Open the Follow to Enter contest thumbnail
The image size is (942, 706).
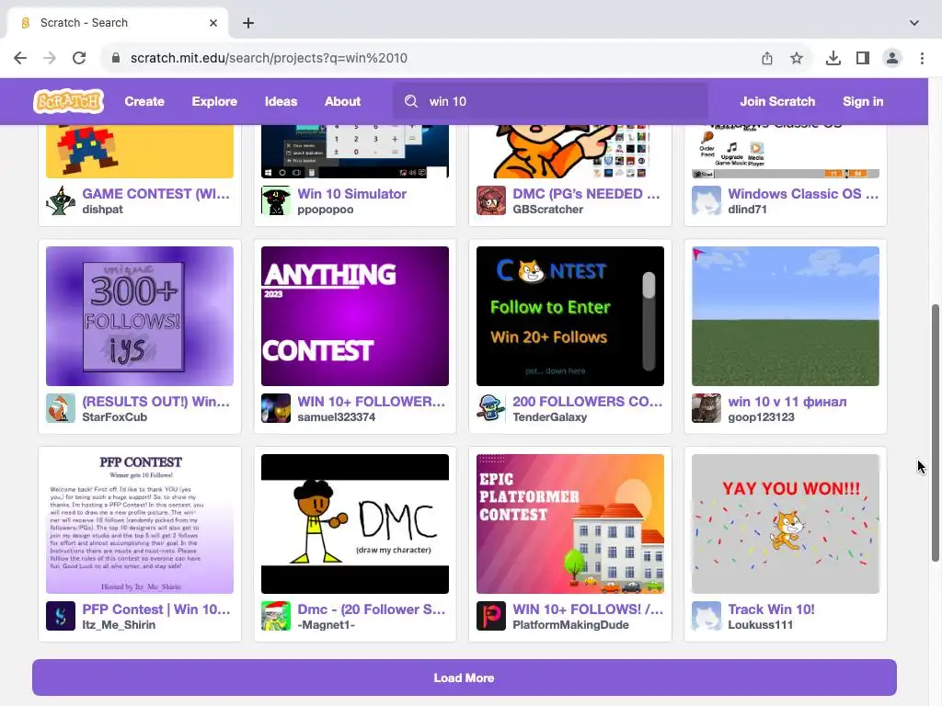click(x=570, y=316)
